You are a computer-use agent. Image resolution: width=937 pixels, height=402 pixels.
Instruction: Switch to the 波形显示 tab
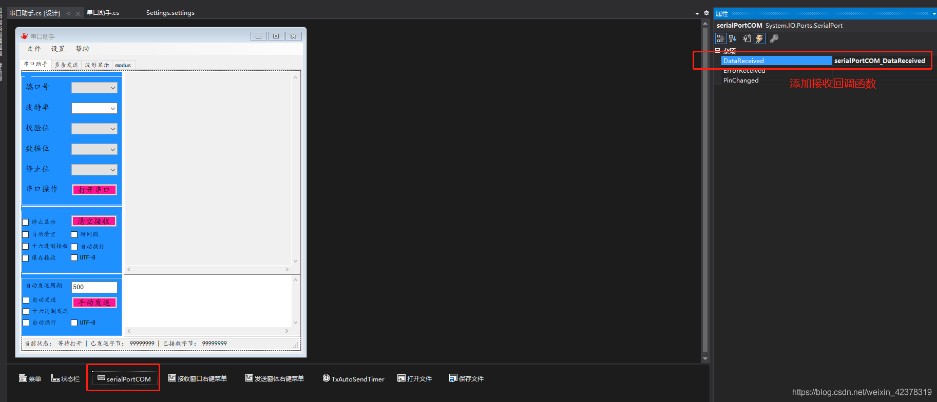tap(97, 65)
